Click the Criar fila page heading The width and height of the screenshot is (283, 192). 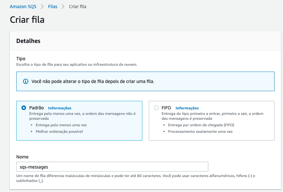click(27, 20)
